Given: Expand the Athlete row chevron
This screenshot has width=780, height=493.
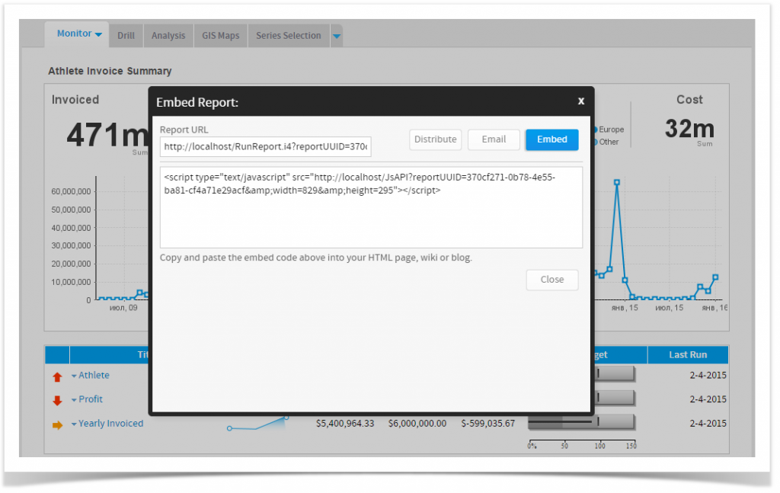Looking at the screenshot, I should point(73,375).
